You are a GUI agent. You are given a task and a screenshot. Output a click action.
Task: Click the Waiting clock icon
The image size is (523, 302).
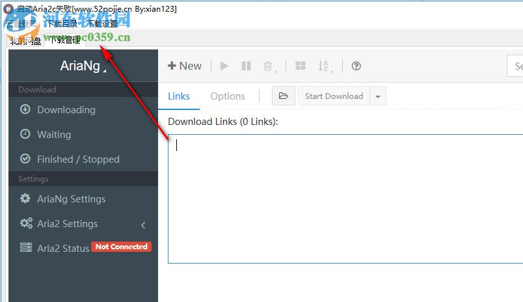tap(25, 134)
